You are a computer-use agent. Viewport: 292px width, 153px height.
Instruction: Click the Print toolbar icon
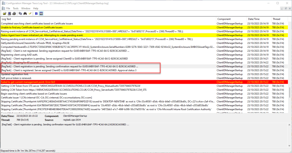14,13
